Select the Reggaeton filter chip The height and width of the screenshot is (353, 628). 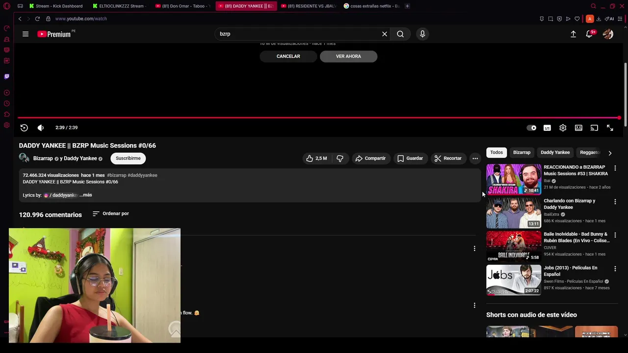590,152
